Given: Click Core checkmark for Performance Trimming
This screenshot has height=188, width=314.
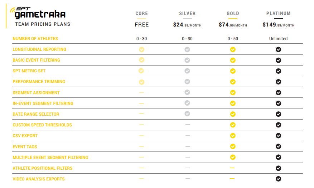Looking at the screenshot, I should [x=141, y=82].
